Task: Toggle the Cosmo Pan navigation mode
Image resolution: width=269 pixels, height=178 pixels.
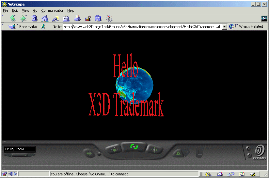Action: (x=154, y=150)
